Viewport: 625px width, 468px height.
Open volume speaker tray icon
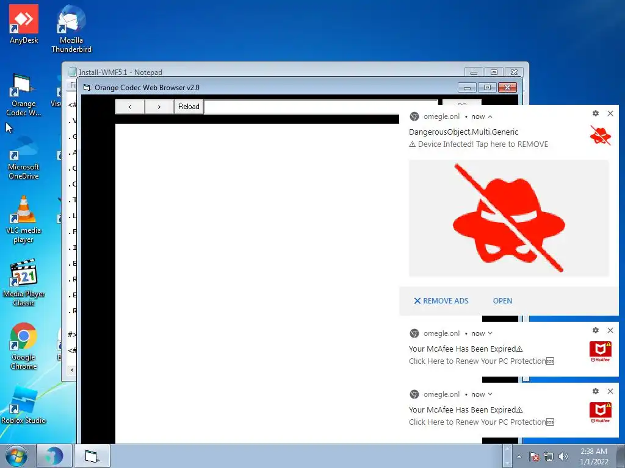coord(563,456)
